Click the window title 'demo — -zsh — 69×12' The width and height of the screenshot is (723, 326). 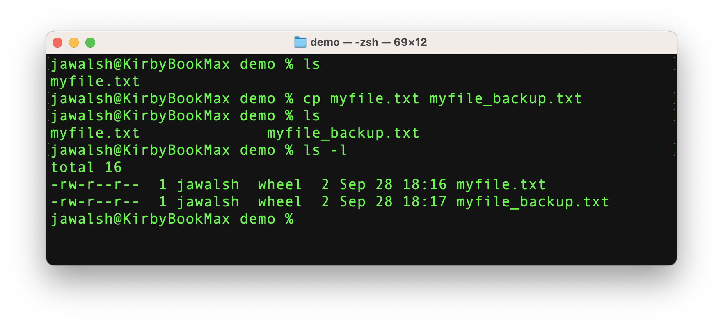tap(368, 42)
